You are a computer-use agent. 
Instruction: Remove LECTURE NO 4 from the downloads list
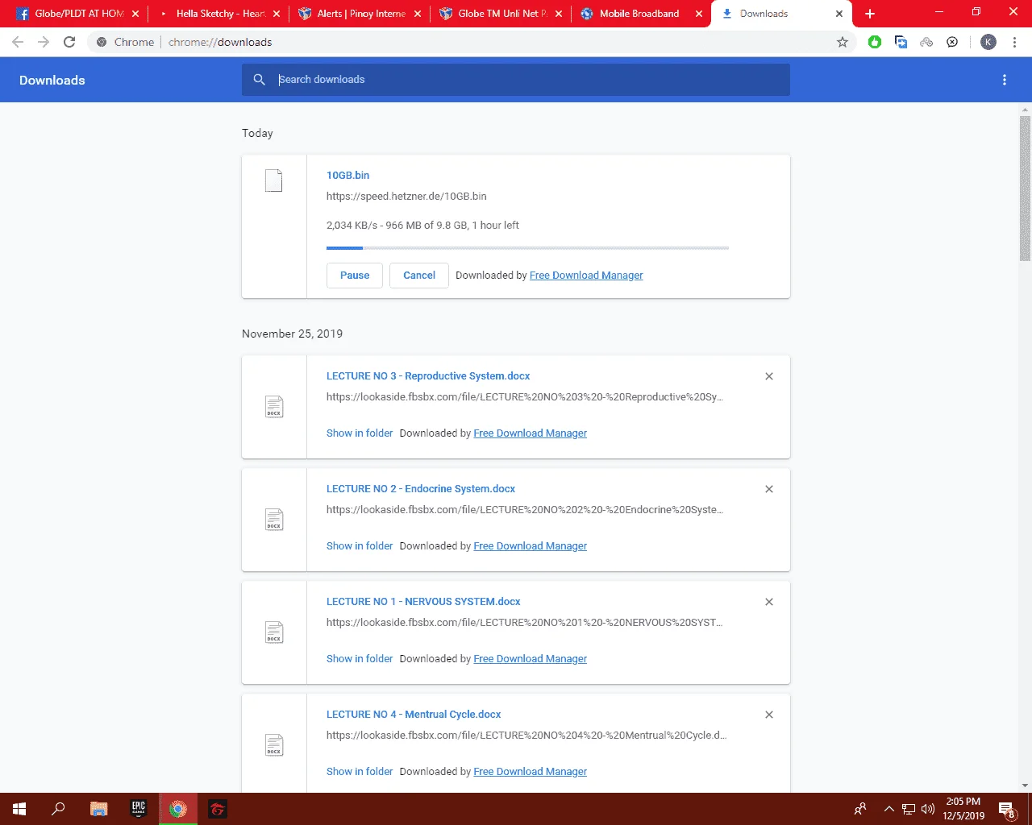769,715
